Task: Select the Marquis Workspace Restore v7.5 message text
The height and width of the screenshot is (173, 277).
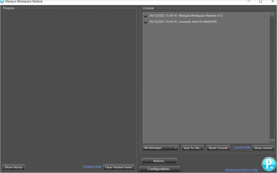Action: click(x=201, y=16)
